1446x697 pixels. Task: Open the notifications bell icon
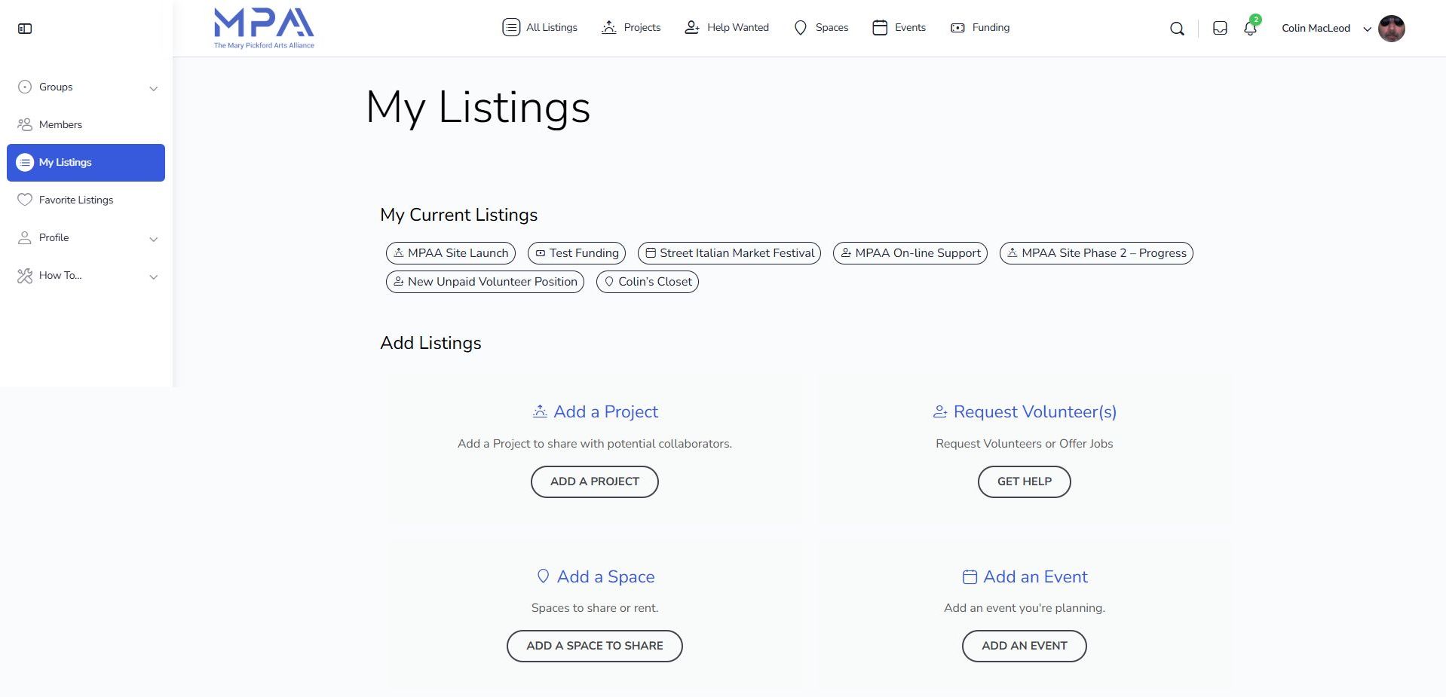click(x=1250, y=29)
